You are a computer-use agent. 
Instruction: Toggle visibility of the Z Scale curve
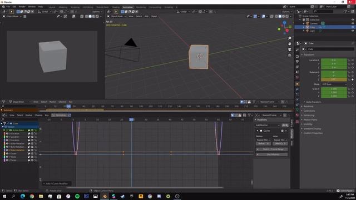point(7,160)
